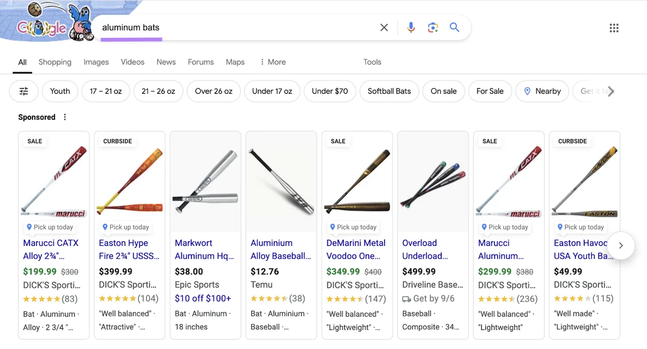Open the Aluminium Alloy Baseball Temu link
Image resolution: width=647 pixels, height=349 pixels.
[281, 249]
